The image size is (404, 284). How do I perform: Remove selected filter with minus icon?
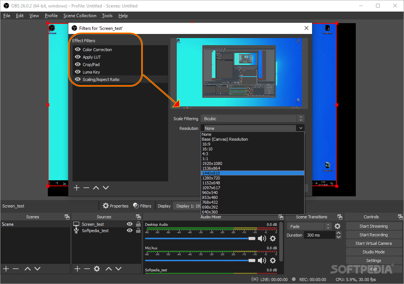point(86,188)
